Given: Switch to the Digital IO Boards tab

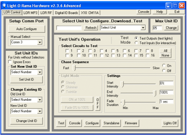Looking at the screenshot, I should (x=67, y=13).
